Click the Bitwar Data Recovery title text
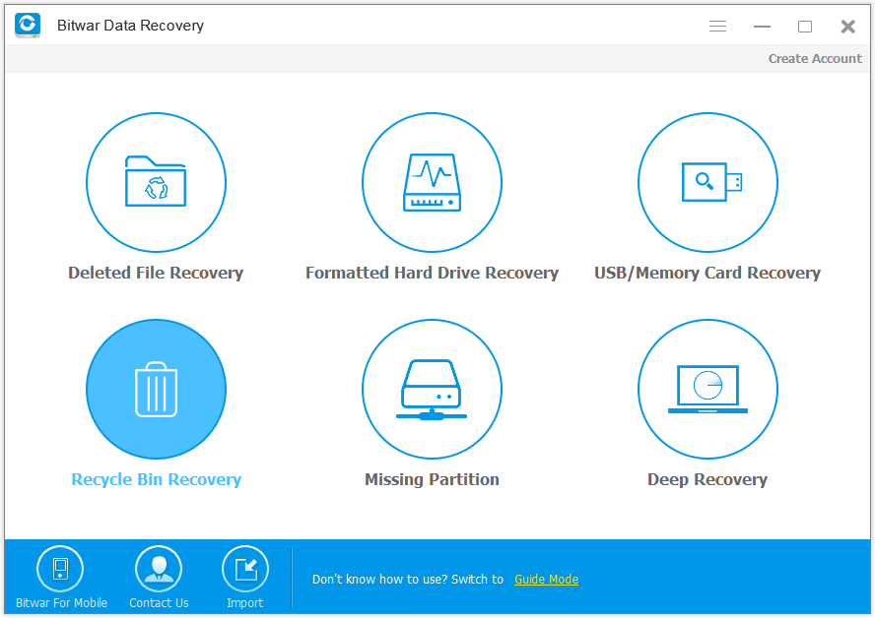This screenshot has width=875, height=618. [x=130, y=26]
